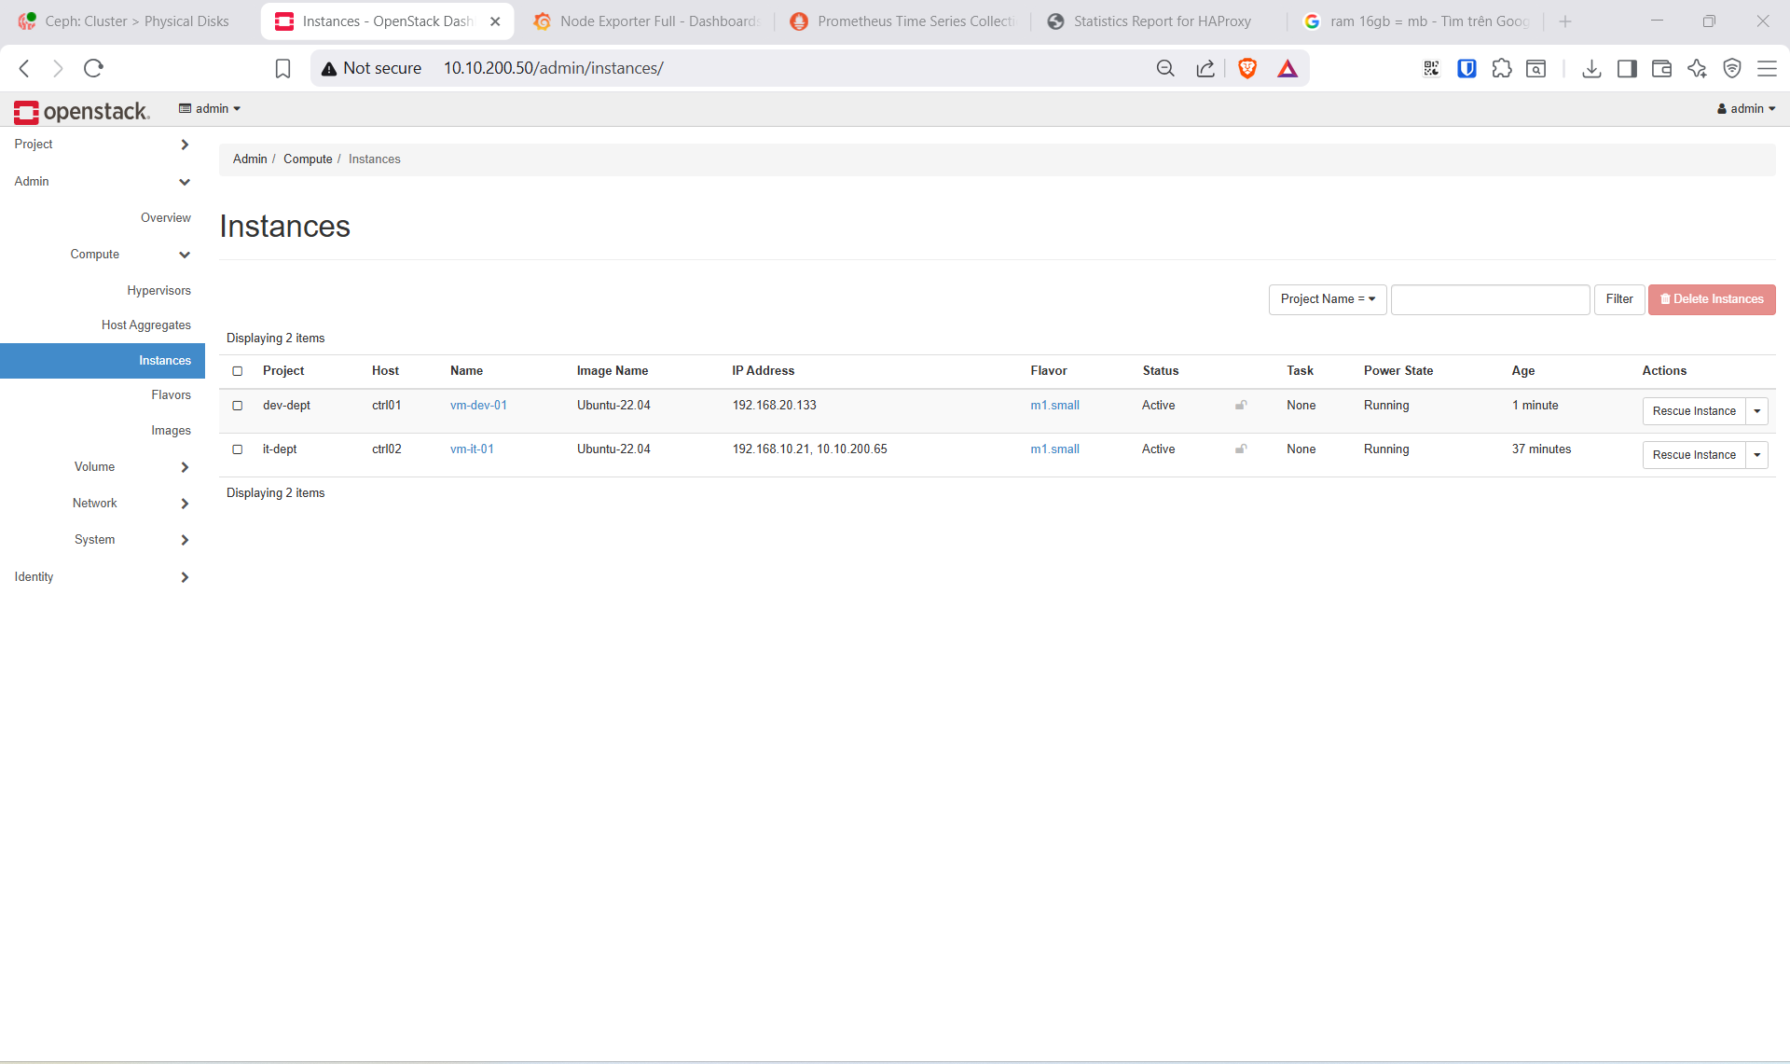The image size is (1790, 1064).
Task: Switch to the Ceph Physical Disks tab
Action: 129,21
